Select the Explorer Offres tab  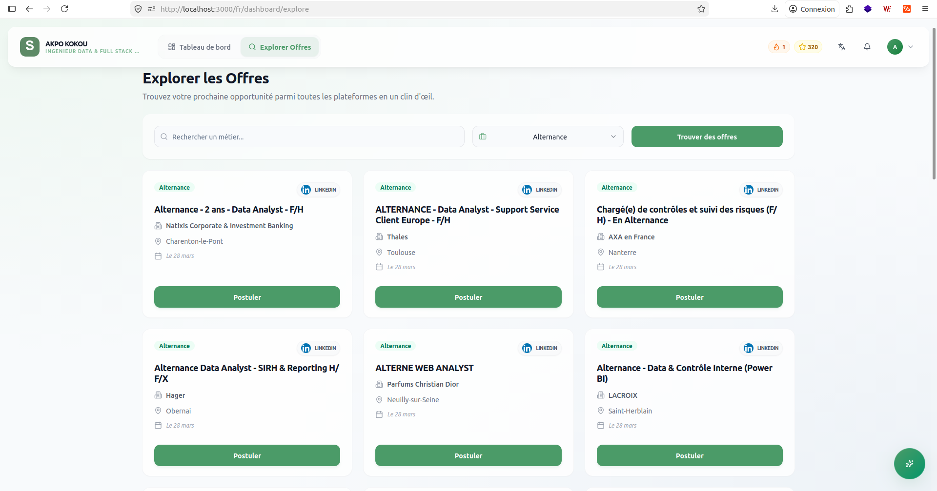(280, 47)
